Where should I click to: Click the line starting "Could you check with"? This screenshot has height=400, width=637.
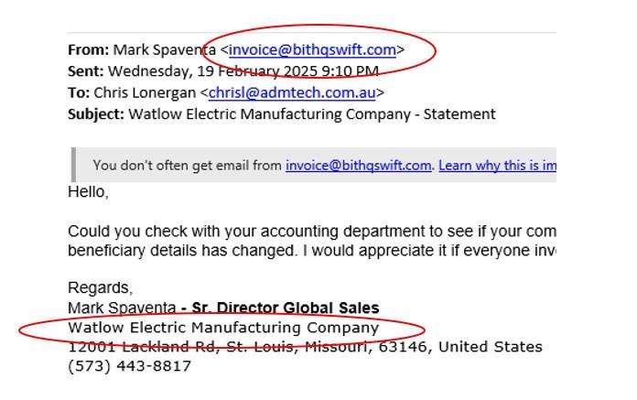(311, 232)
